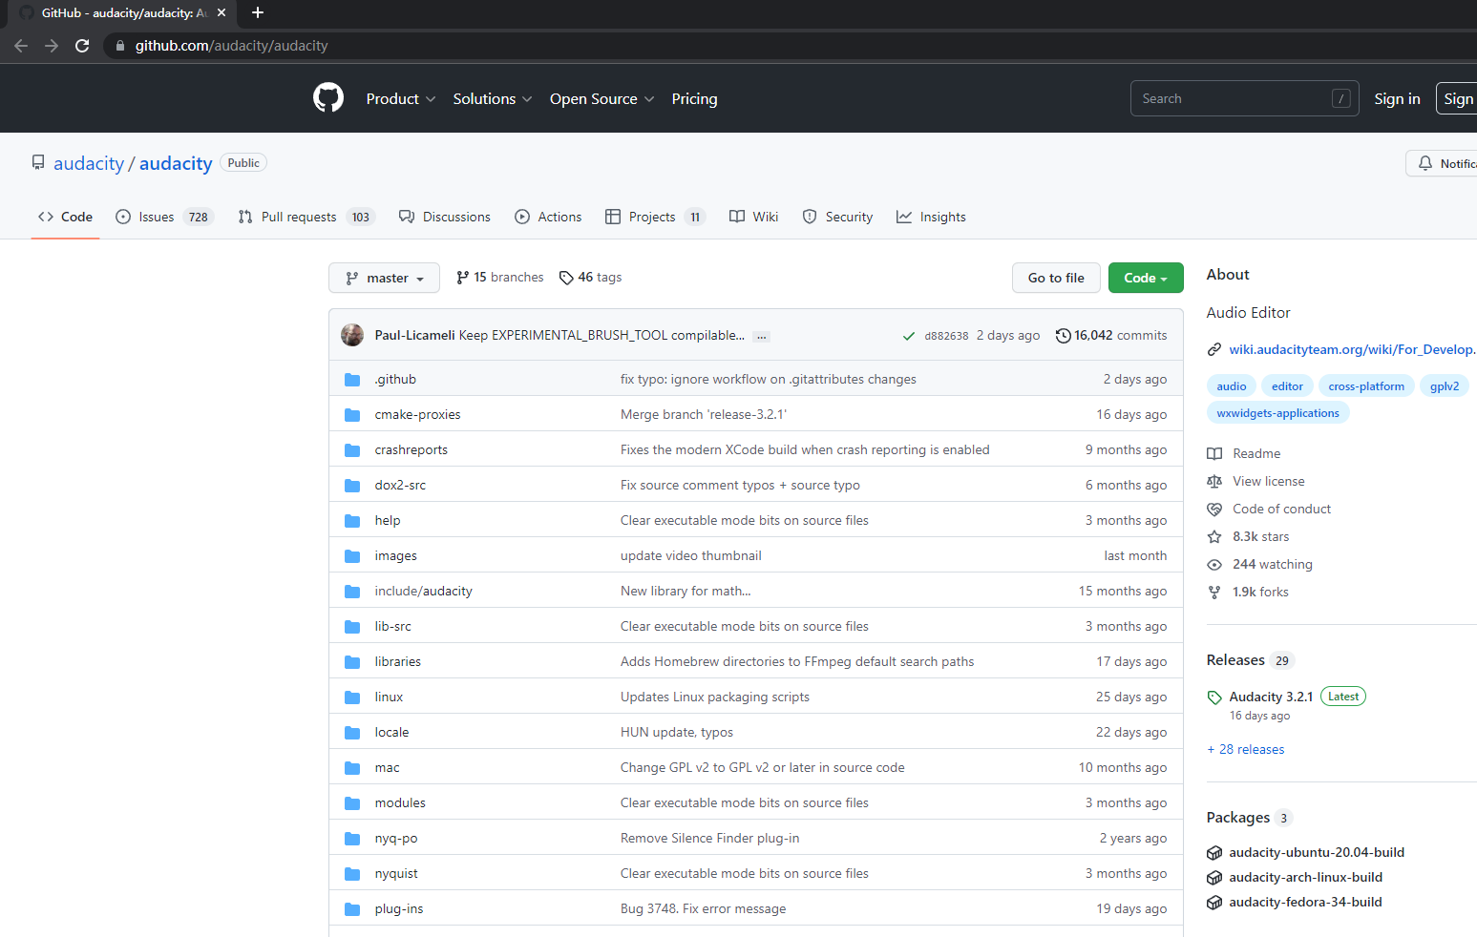Viewport: 1477px width, 937px height.
Task: Click the repository icon before audacity/audacity
Action: [x=38, y=163]
